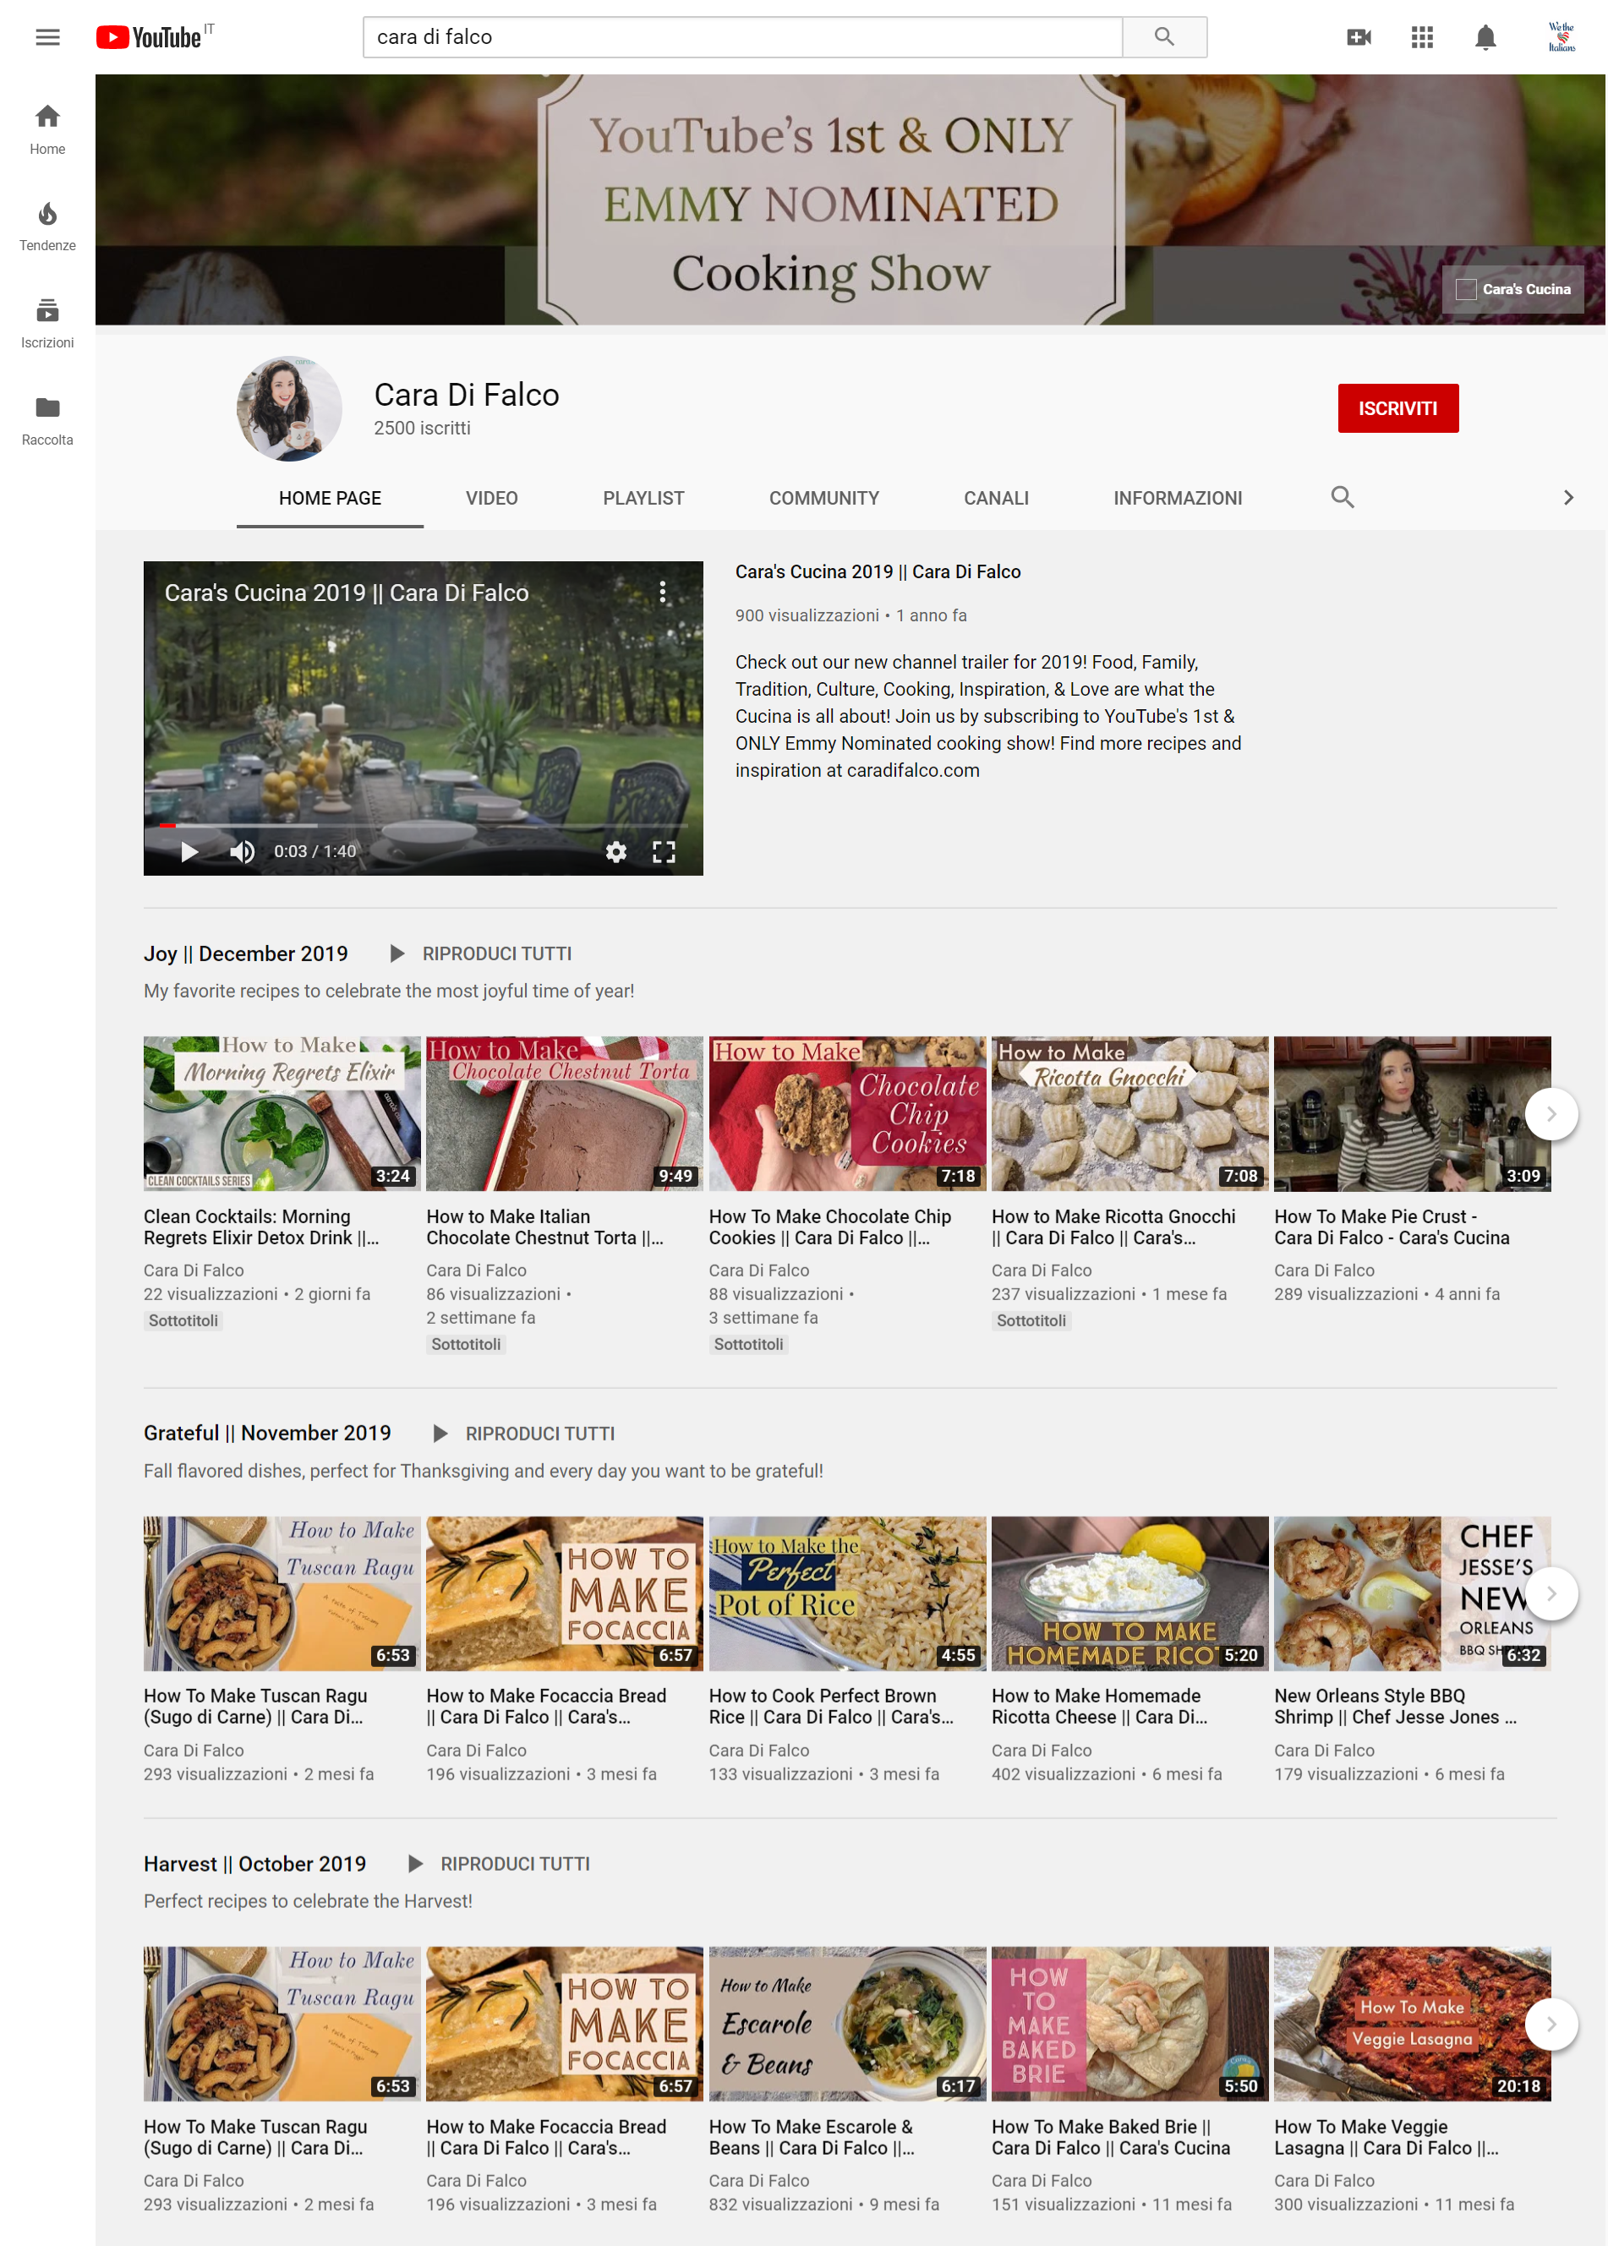Open 'How To Make Chocolate Chip Cookies' title

click(829, 1227)
